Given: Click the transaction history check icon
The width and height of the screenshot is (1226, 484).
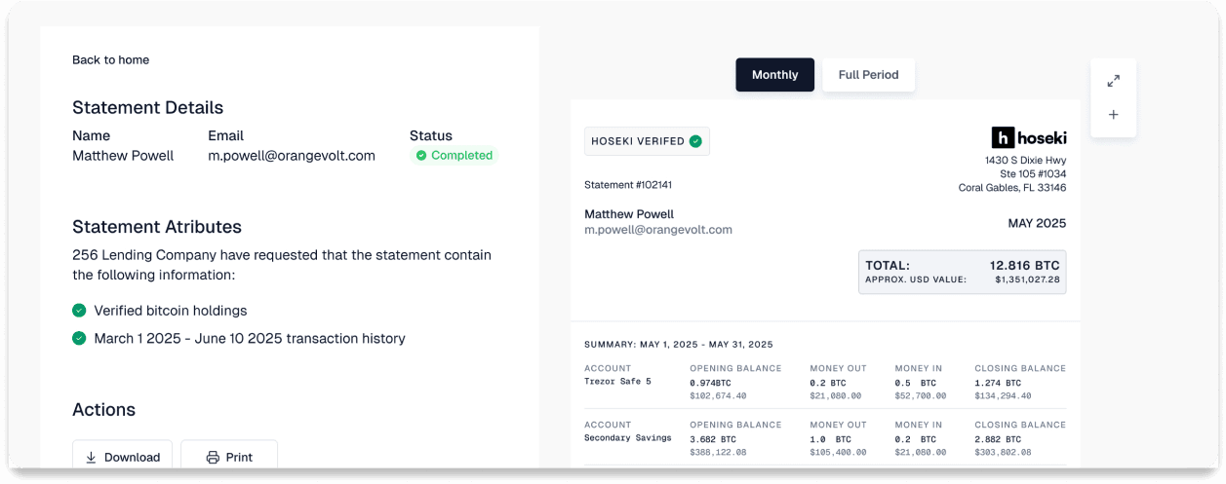Looking at the screenshot, I should point(79,339).
